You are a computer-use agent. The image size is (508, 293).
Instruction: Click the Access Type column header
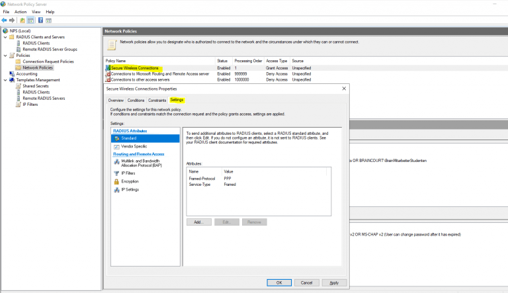tap(276, 61)
